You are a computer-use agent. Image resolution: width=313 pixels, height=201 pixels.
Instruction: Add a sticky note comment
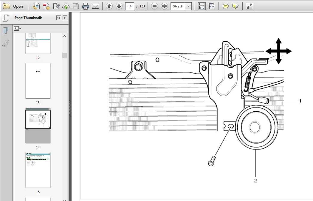pos(226,6)
